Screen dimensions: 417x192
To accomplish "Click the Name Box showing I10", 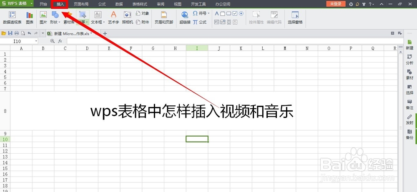I will [x=17, y=41].
